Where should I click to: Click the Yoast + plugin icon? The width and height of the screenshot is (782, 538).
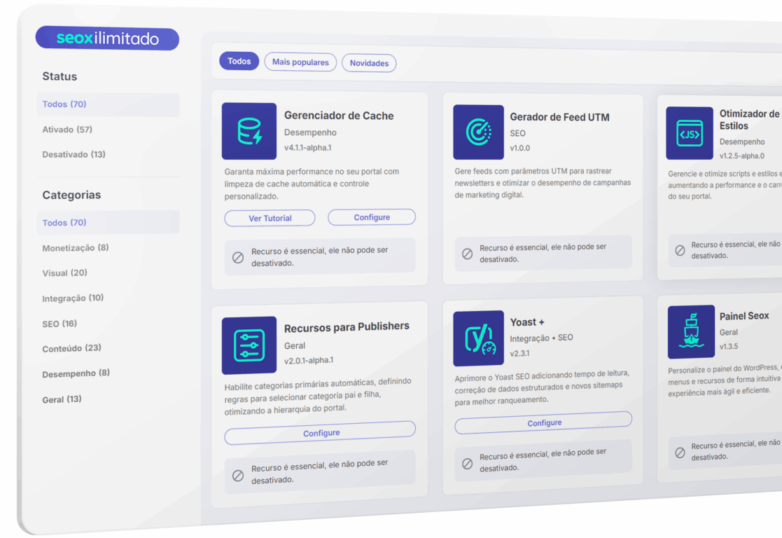pyautogui.click(x=478, y=338)
